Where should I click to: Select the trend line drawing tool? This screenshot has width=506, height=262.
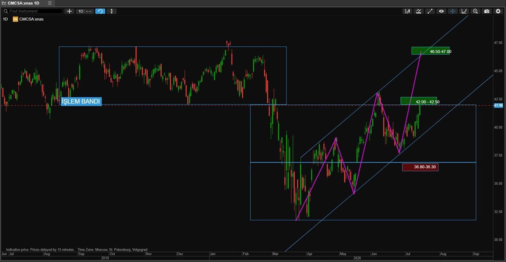click(x=430, y=11)
